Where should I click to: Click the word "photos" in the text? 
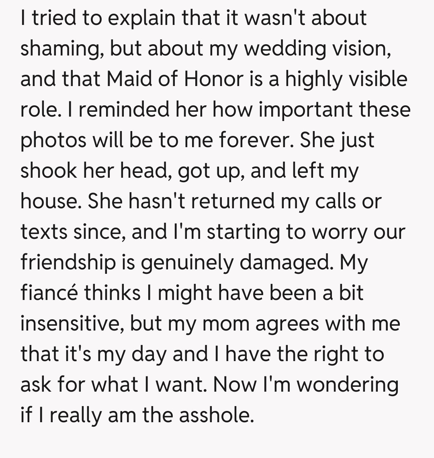click(53, 140)
